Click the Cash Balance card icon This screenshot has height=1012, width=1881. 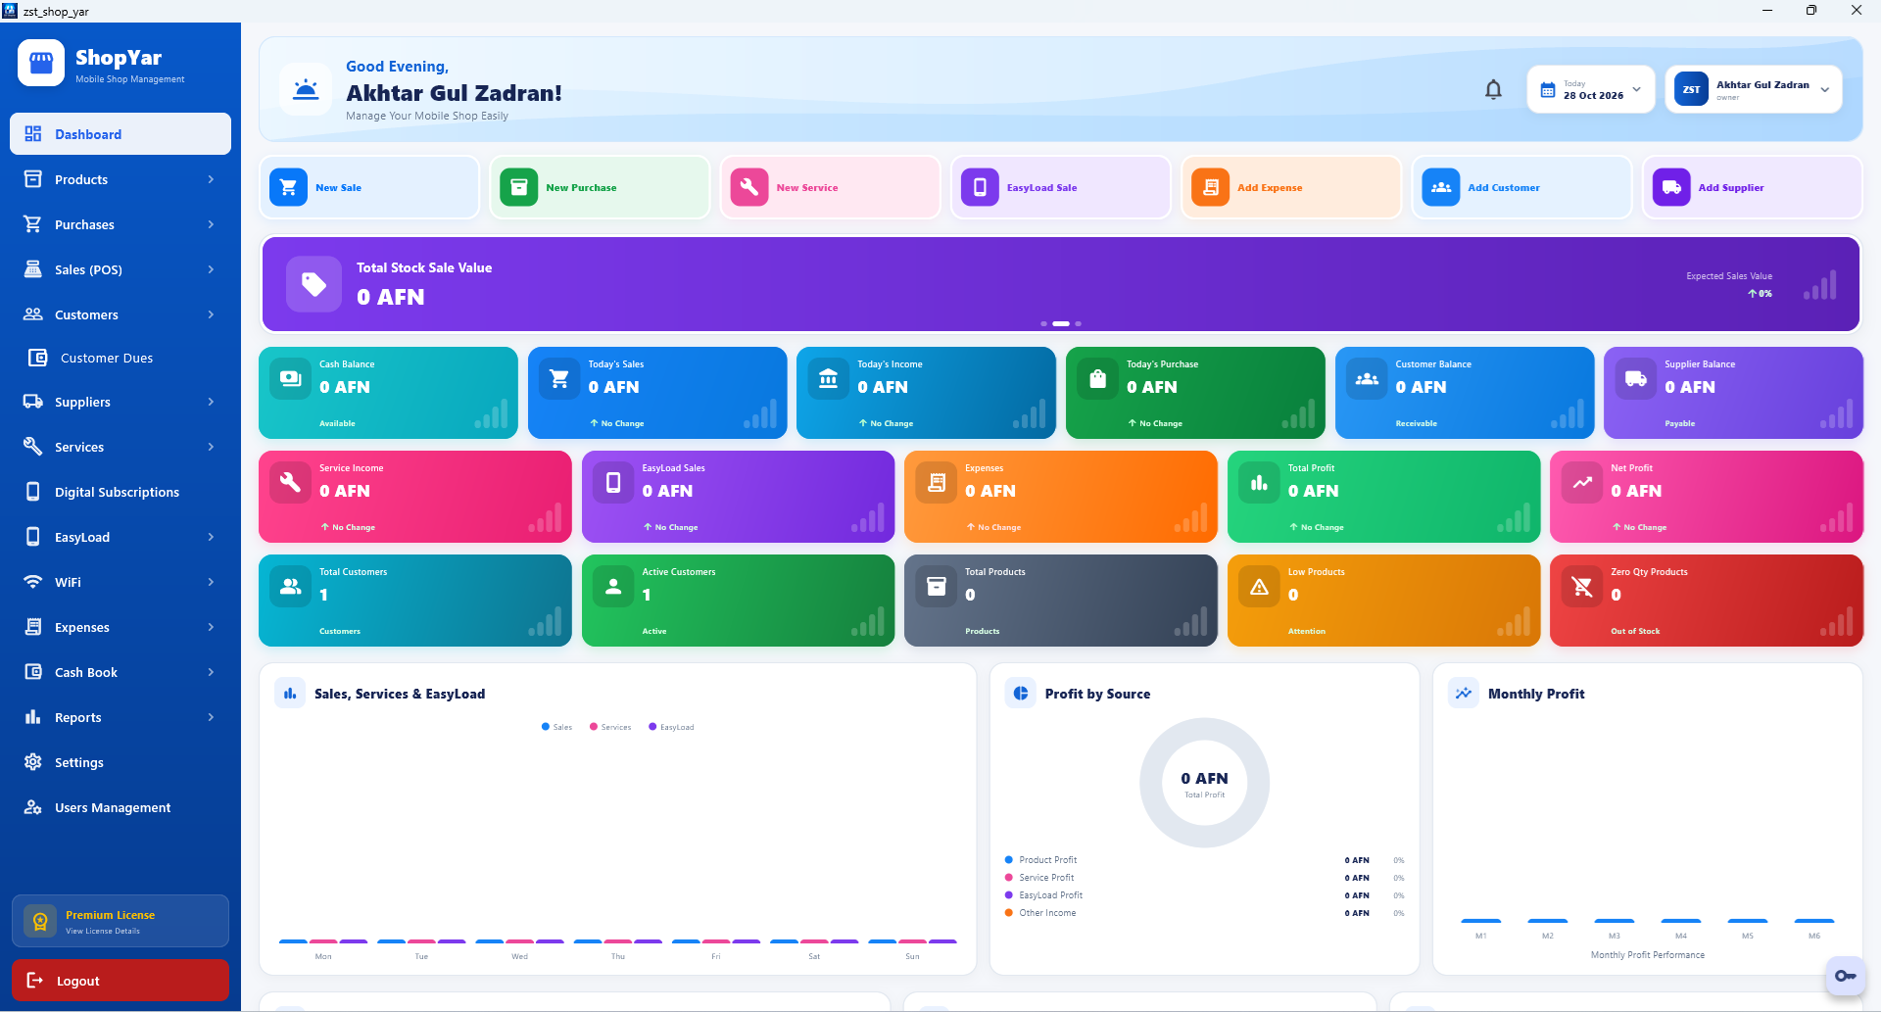[291, 378]
